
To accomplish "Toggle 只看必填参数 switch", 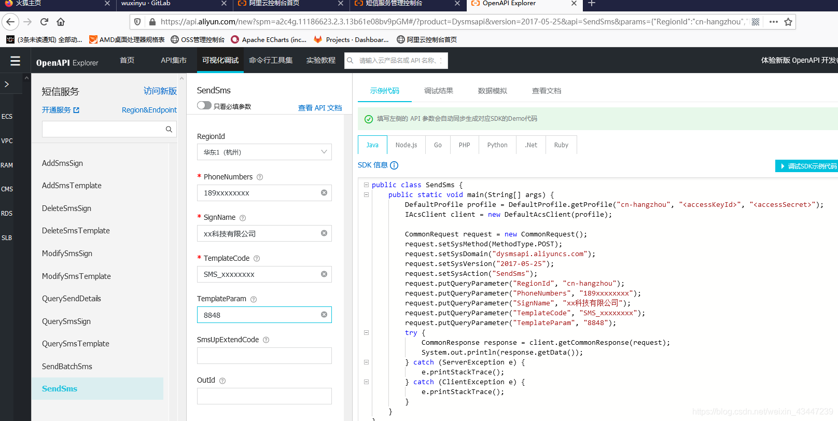I will [204, 106].
